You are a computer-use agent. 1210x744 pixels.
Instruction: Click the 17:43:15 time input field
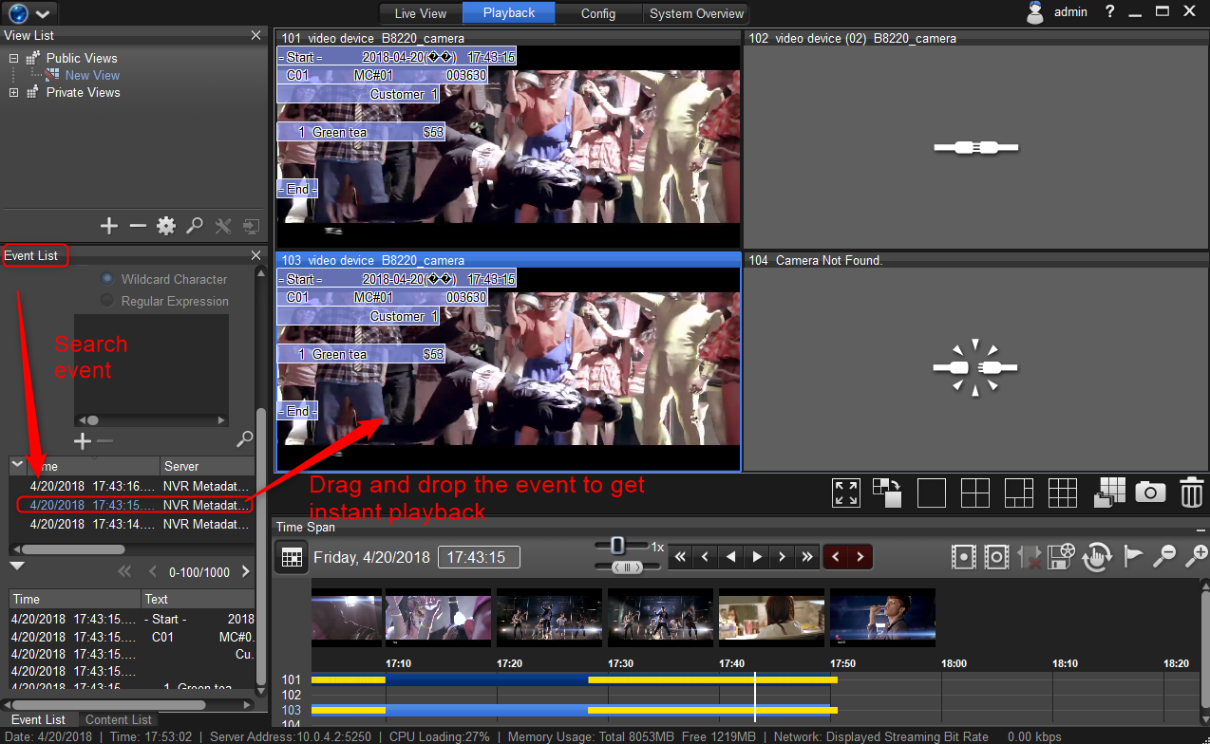(x=478, y=557)
